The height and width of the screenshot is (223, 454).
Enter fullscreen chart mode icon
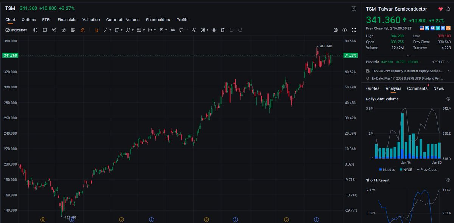354,30
